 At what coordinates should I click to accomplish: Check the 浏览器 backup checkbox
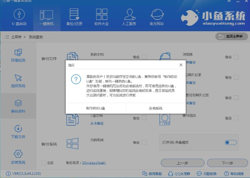tap(236, 57)
